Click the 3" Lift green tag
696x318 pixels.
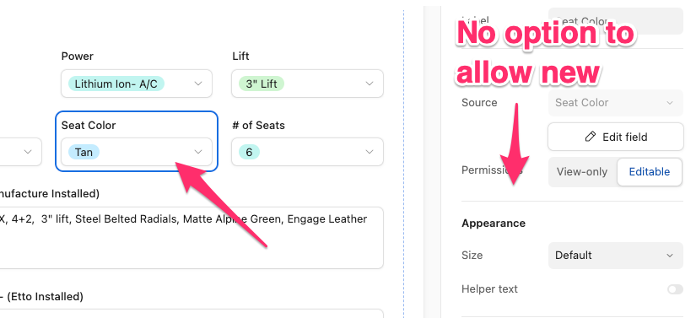click(x=262, y=84)
